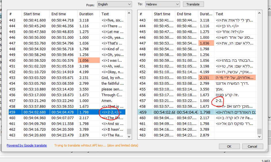Select Hebrew row 448 duration 1.798
The image size is (271, 162).
click(x=205, y=49)
